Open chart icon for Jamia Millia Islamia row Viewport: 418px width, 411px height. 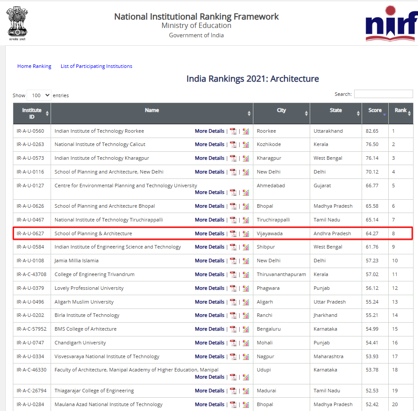point(246,261)
